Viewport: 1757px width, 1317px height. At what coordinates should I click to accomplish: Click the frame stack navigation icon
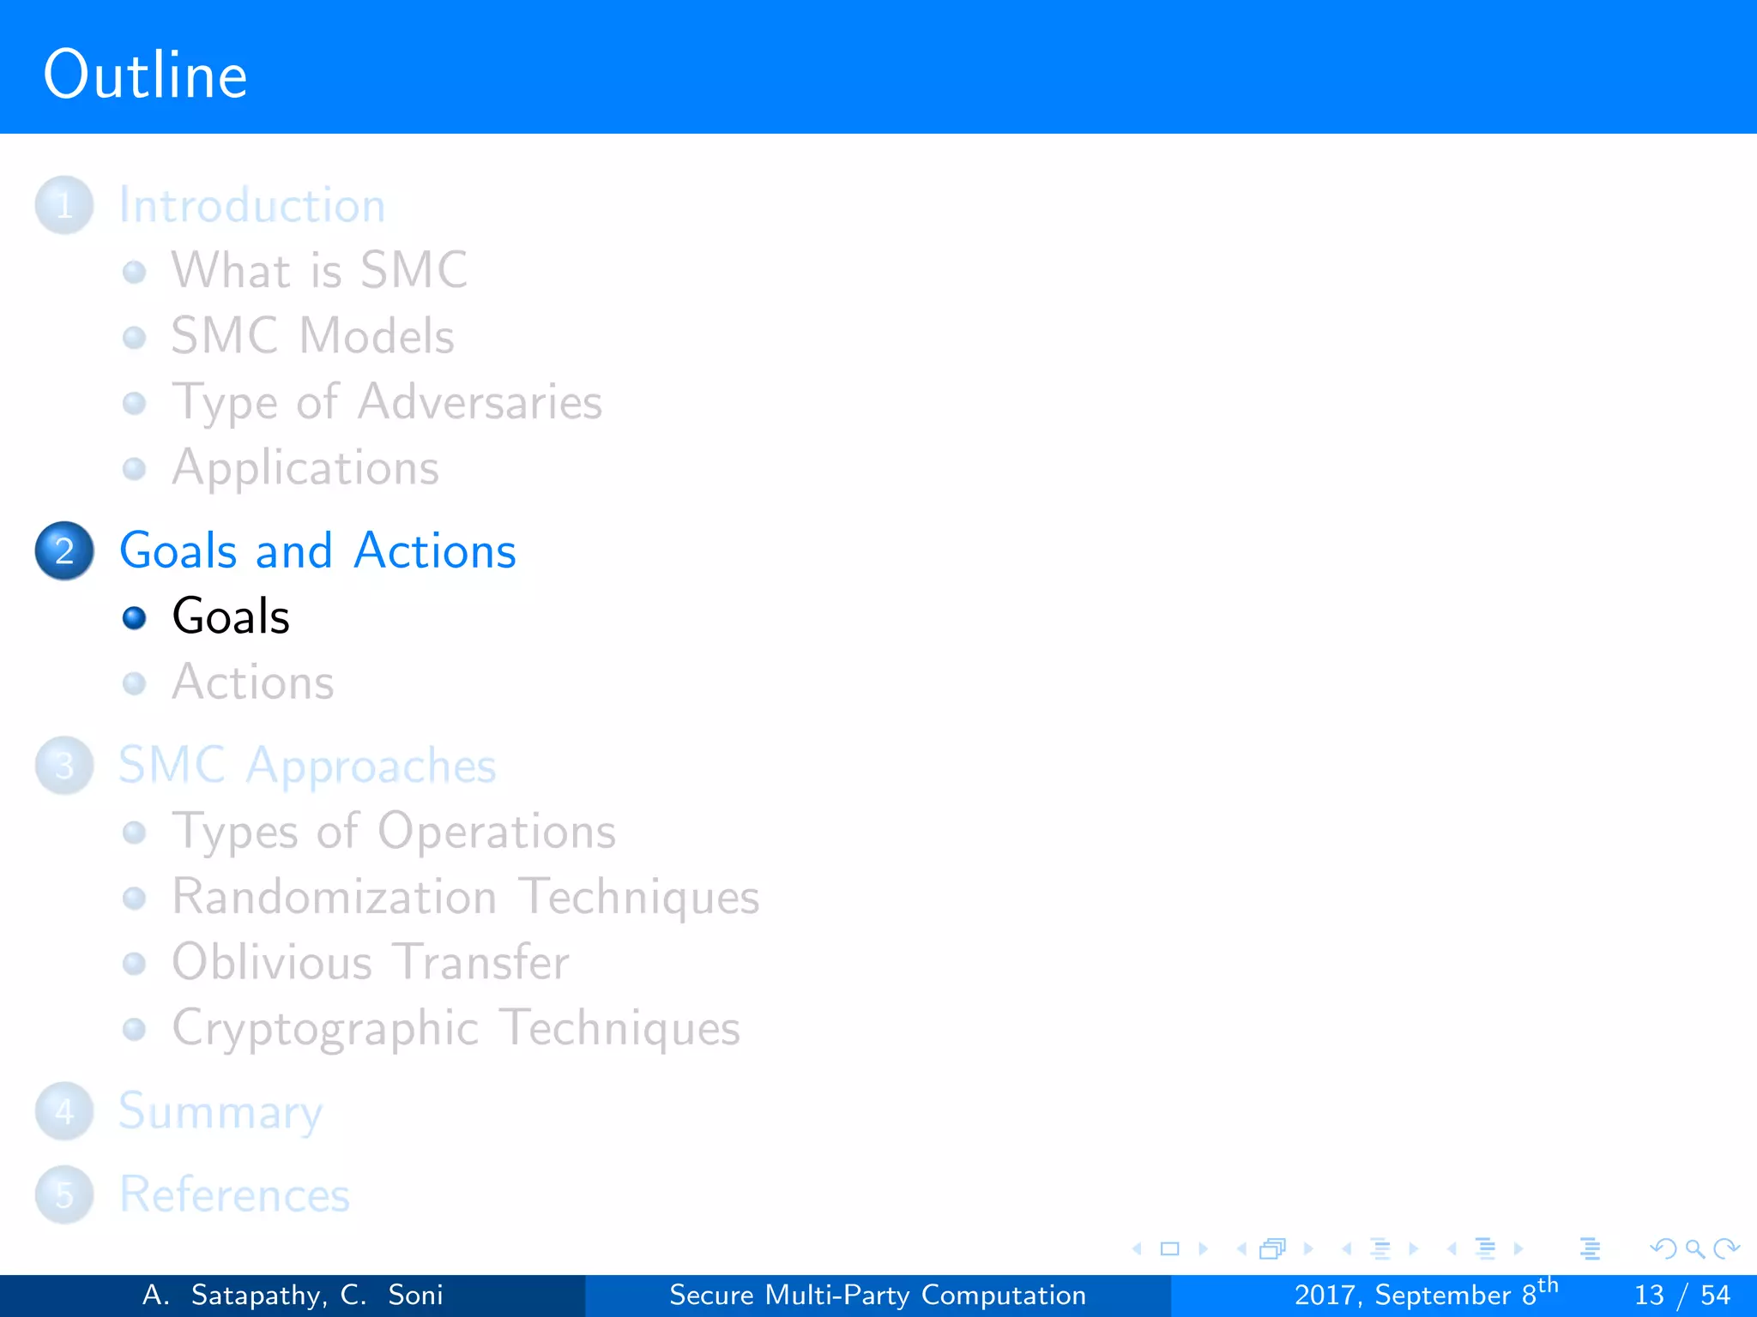pos(1273,1249)
